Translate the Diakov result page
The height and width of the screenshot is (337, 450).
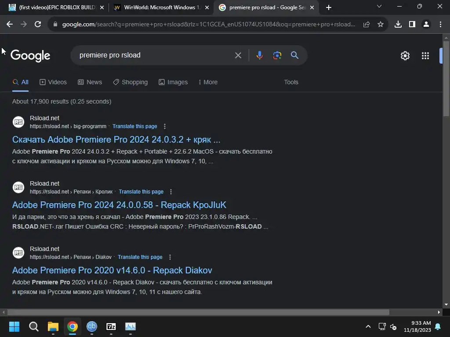coord(140,257)
